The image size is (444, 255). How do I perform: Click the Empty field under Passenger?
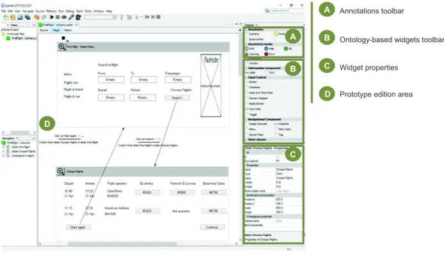(x=178, y=79)
